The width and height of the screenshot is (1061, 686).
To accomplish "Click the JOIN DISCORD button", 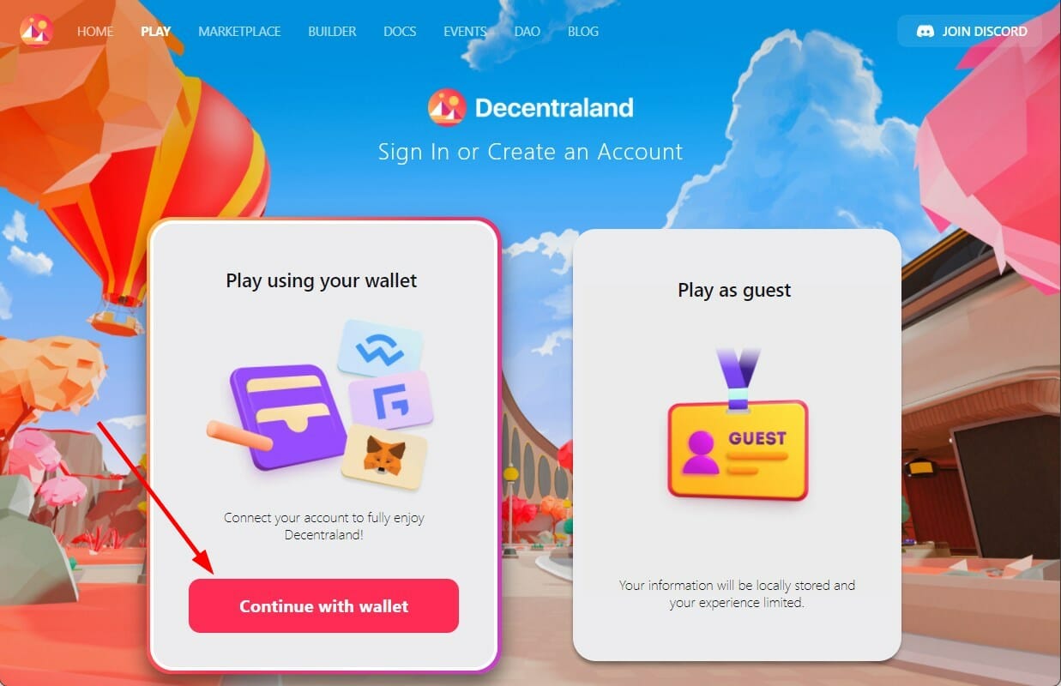I will click(970, 32).
